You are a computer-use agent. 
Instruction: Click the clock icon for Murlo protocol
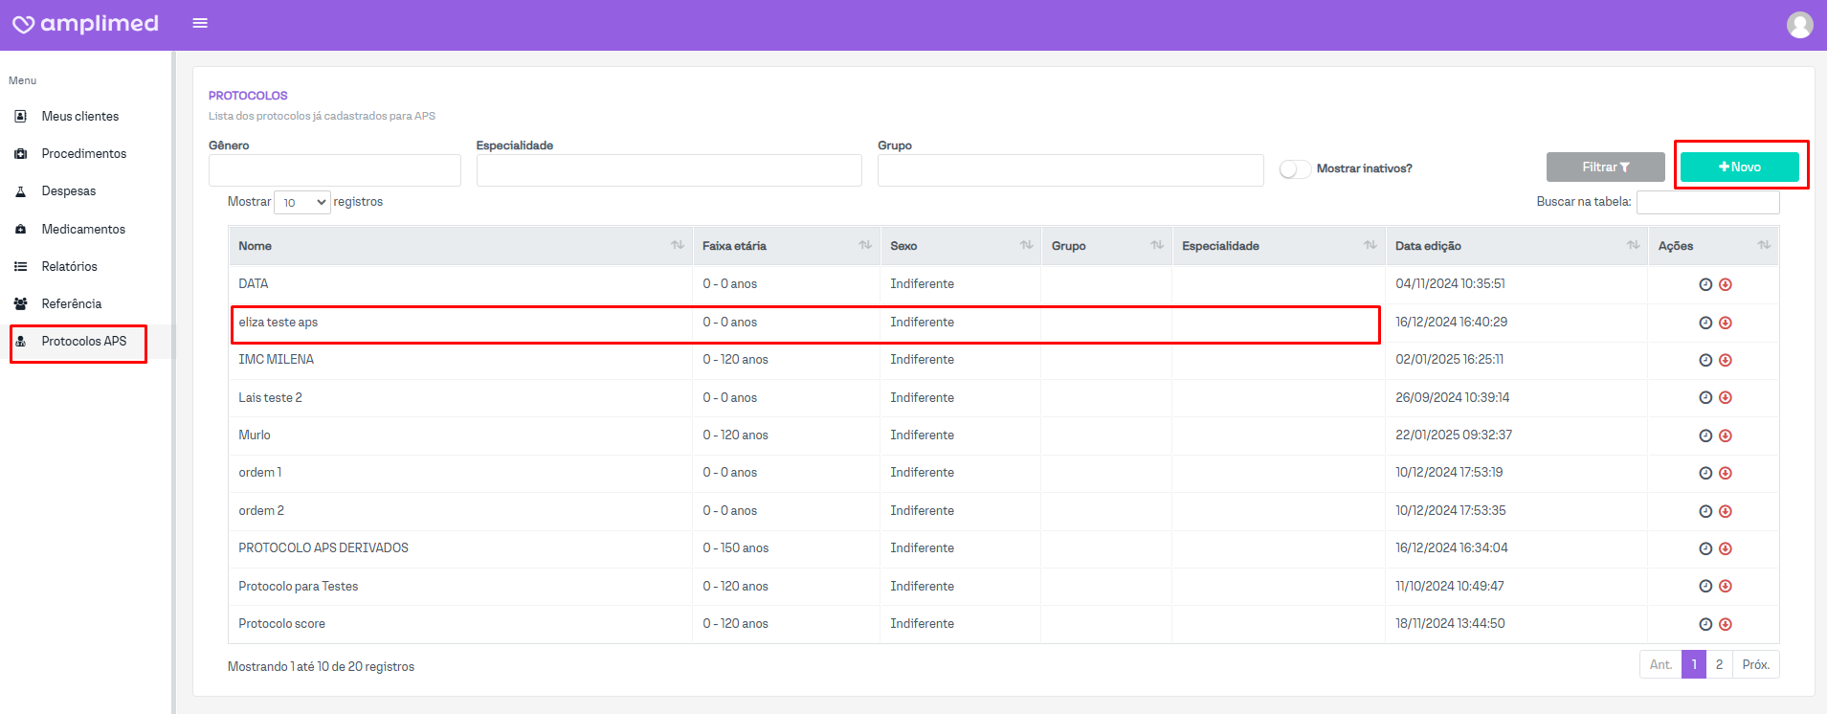click(x=1705, y=435)
